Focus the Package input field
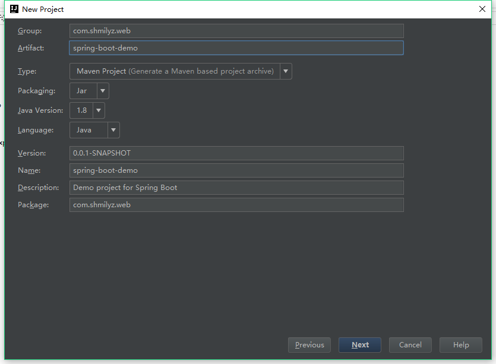Image resolution: width=496 pixels, height=364 pixels. [x=236, y=205]
